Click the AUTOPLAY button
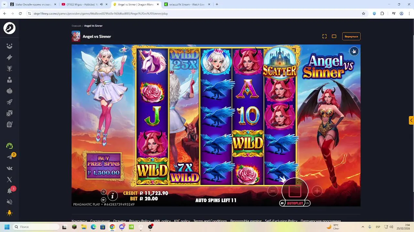Viewport: 414px width, 232px height. 295,203
